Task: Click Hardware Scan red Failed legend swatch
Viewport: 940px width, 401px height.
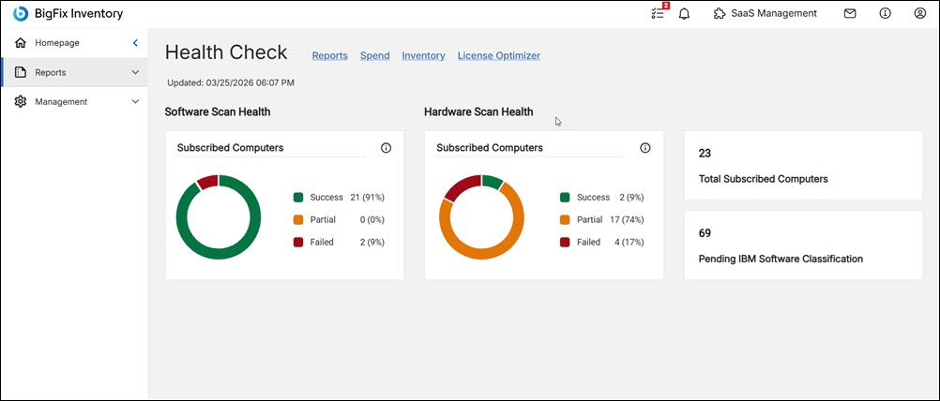Action: (564, 243)
